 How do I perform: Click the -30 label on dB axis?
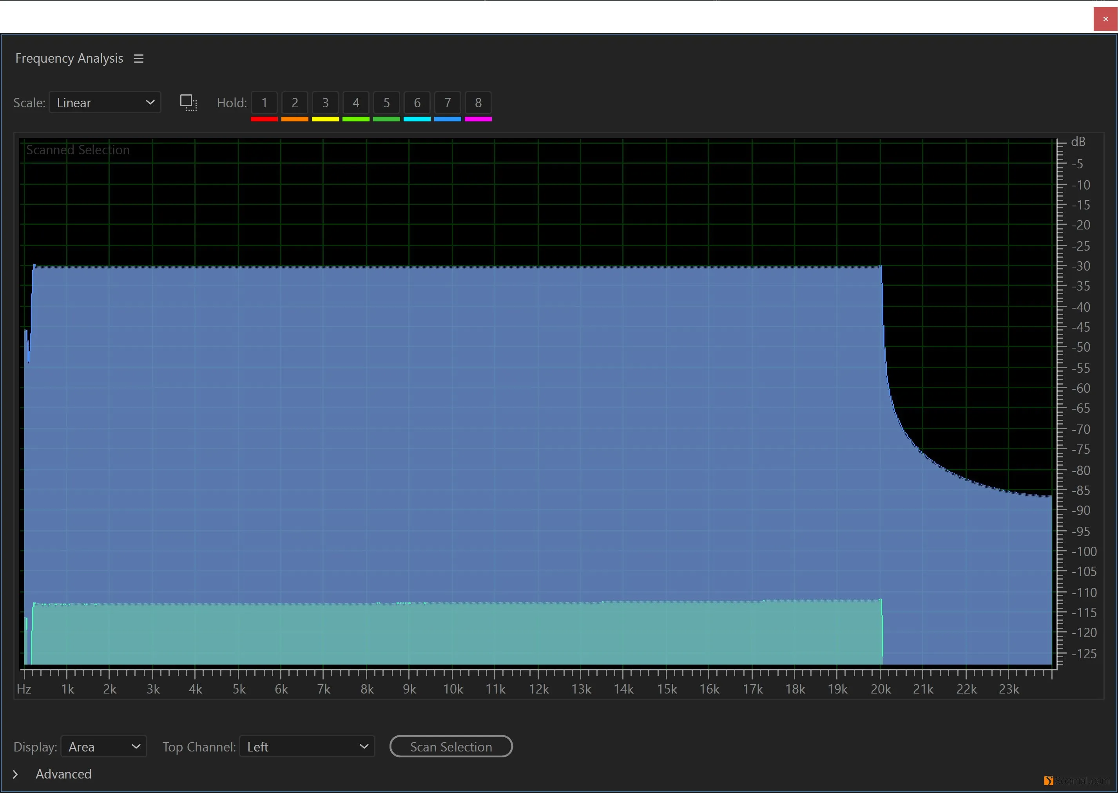coord(1081,266)
